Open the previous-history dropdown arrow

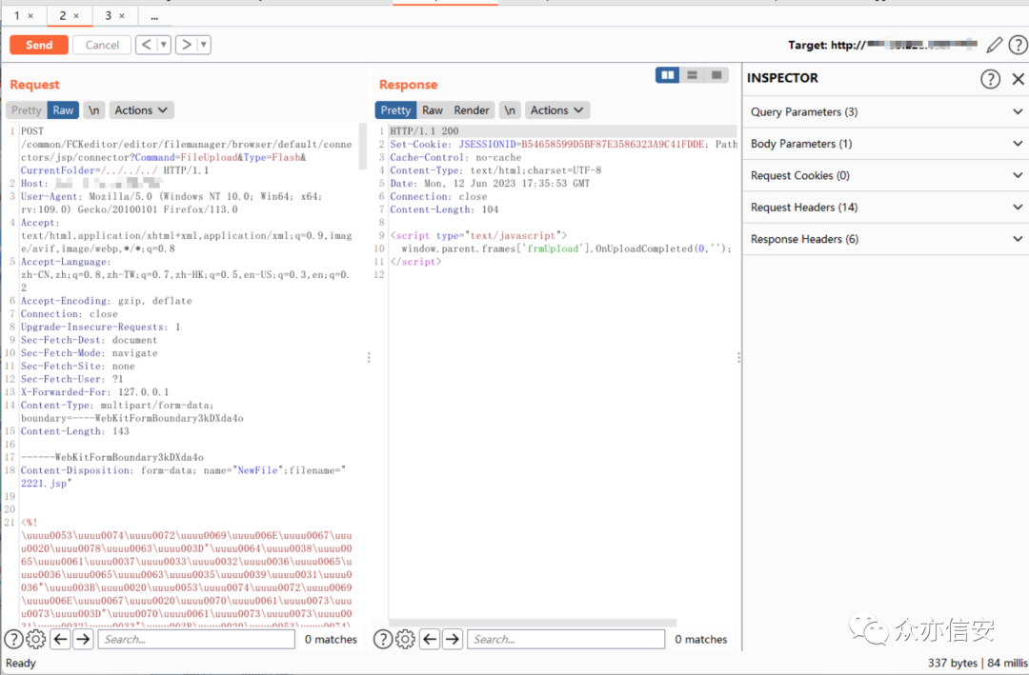[x=164, y=45]
